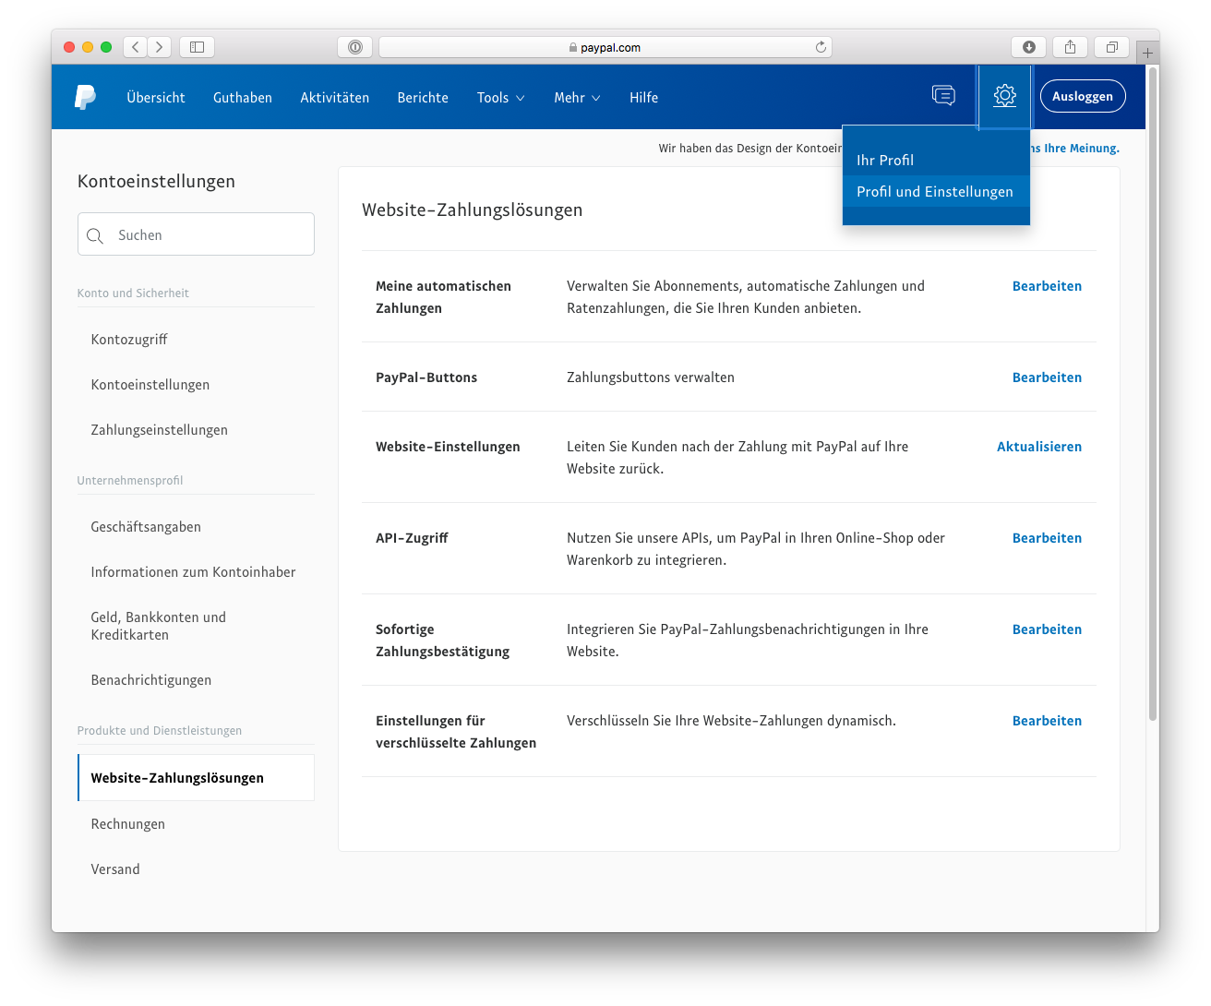The image size is (1211, 1006).
Task: Click the Ausloggen button
Action: pyautogui.click(x=1082, y=96)
